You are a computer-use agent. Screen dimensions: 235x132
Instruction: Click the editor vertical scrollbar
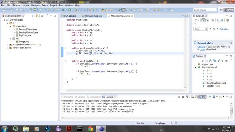click(x=185, y=54)
